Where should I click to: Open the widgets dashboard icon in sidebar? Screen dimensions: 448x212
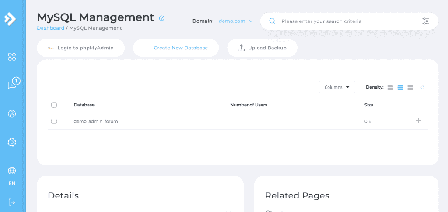(x=12, y=57)
